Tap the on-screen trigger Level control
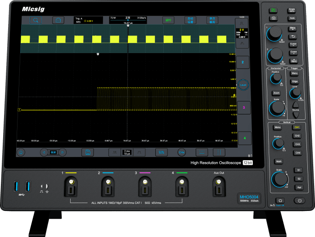Viewport: 315px width, 237px height. pos(243,84)
